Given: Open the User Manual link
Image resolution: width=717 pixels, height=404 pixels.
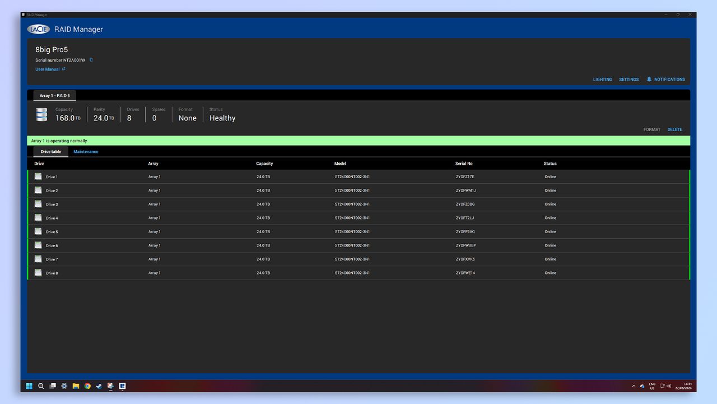Looking at the screenshot, I should coord(50,69).
